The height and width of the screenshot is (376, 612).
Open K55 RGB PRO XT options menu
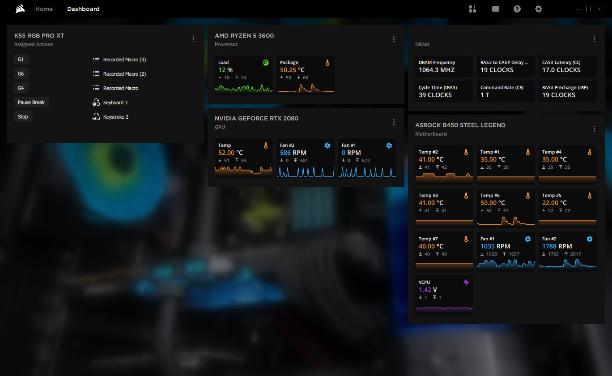tap(193, 39)
